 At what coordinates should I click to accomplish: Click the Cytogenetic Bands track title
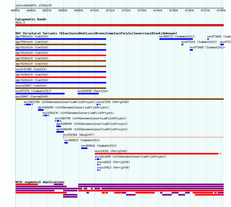pos(31,19)
